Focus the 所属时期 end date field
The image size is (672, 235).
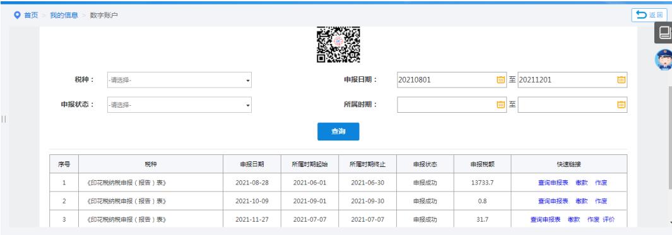[x=572, y=105]
